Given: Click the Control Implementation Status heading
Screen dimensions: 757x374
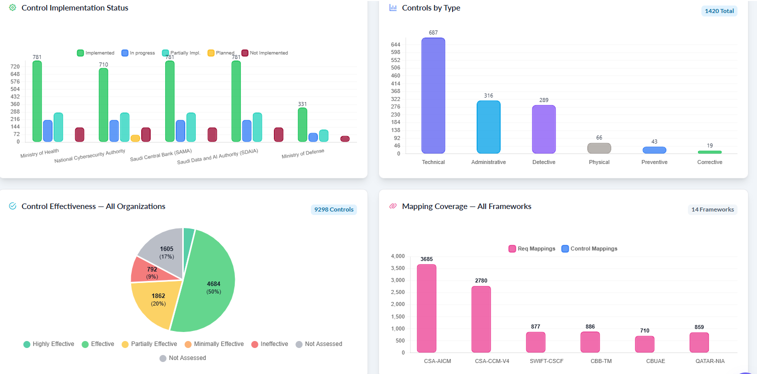Looking at the screenshot, I should 75,8.
